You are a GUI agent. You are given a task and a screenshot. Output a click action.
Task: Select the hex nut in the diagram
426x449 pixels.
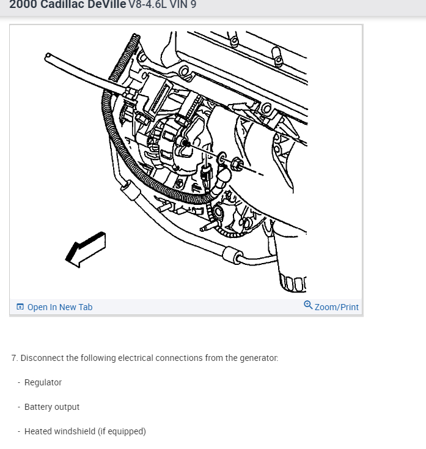pos(237,164)
